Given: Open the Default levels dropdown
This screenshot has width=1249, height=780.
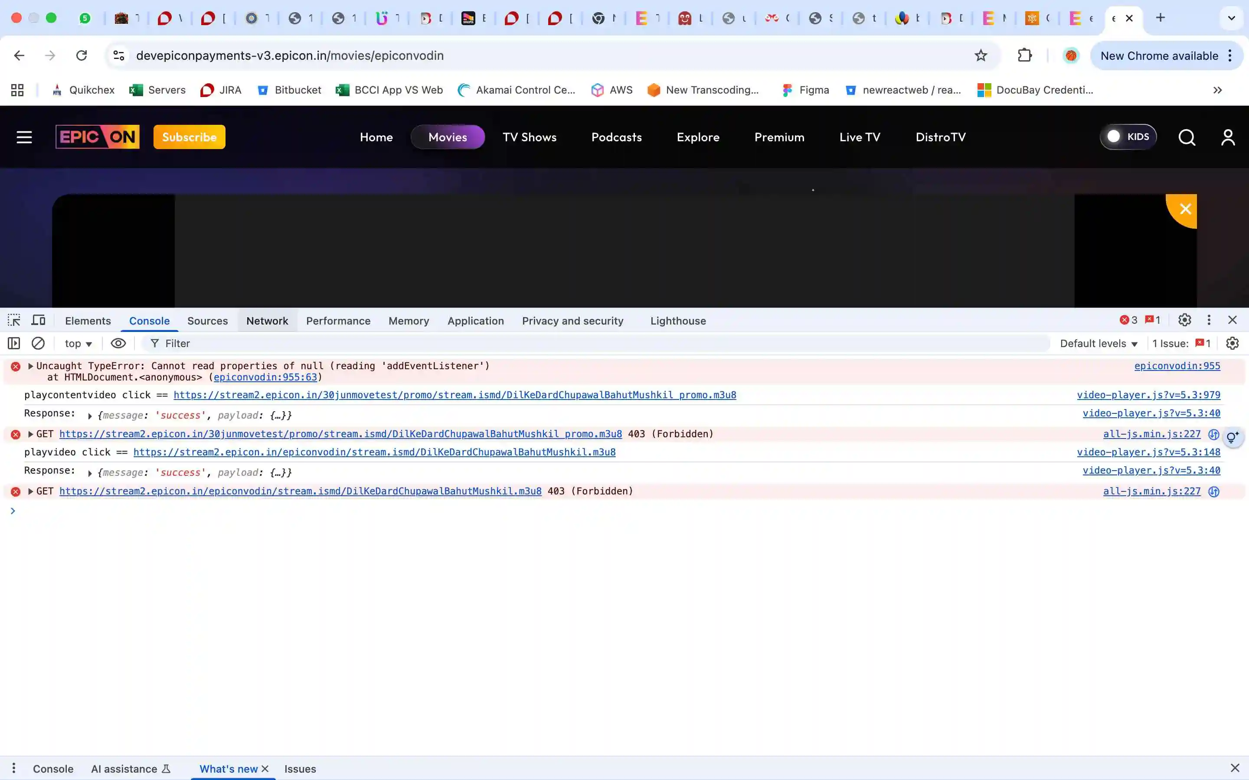Looking at the screenshot, I should pos(1098,344).
